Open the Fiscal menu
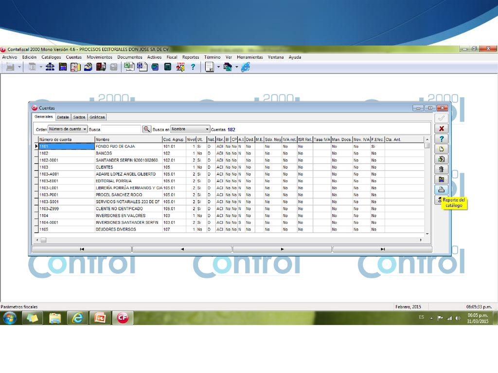 click(x=172, y=57)
